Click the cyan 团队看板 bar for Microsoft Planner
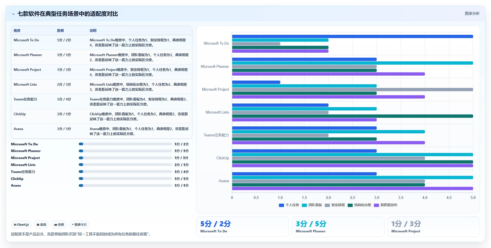This screenshot has width=491, height=248. [x=353, y=63]
